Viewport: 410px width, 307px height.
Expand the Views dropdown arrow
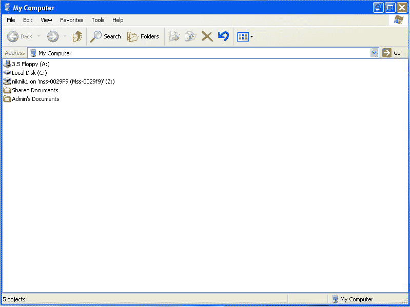pos(251,37)
